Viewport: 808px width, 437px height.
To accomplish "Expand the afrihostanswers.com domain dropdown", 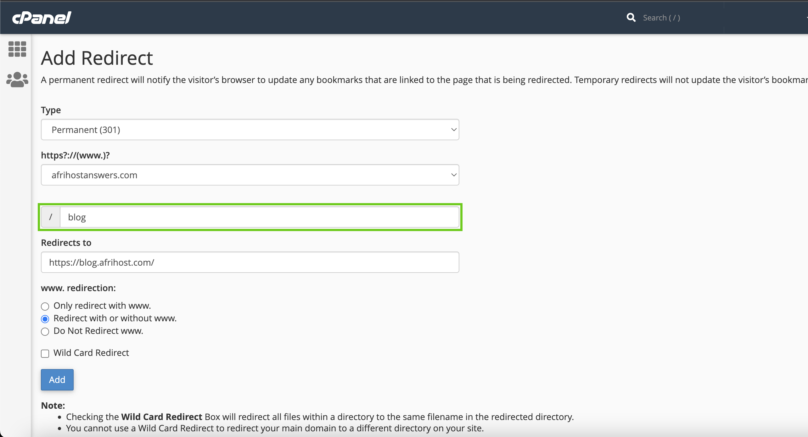I will 250,175.
